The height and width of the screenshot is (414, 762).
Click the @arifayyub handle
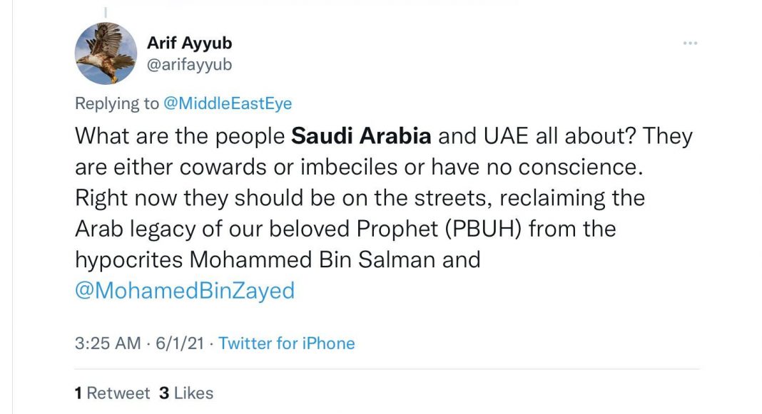189,65
